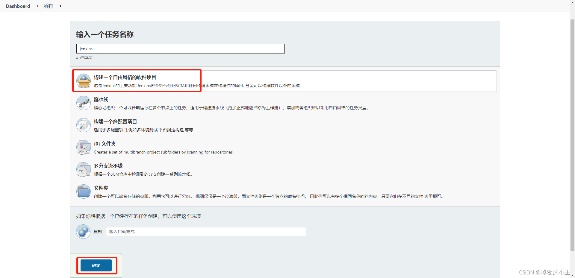Select the 多分支流水线 item title
The height and width of the screenshot is (278, 575).
[x=108, y=166]
